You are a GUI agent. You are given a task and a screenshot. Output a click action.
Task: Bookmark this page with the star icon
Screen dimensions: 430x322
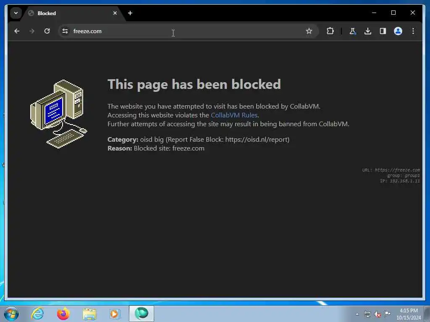(309, 31)
